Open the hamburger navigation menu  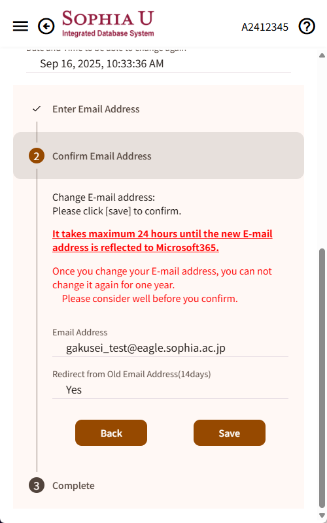point(20,26)
